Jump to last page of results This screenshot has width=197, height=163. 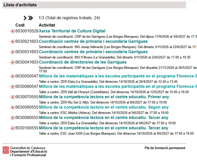[x=31, y=18]
